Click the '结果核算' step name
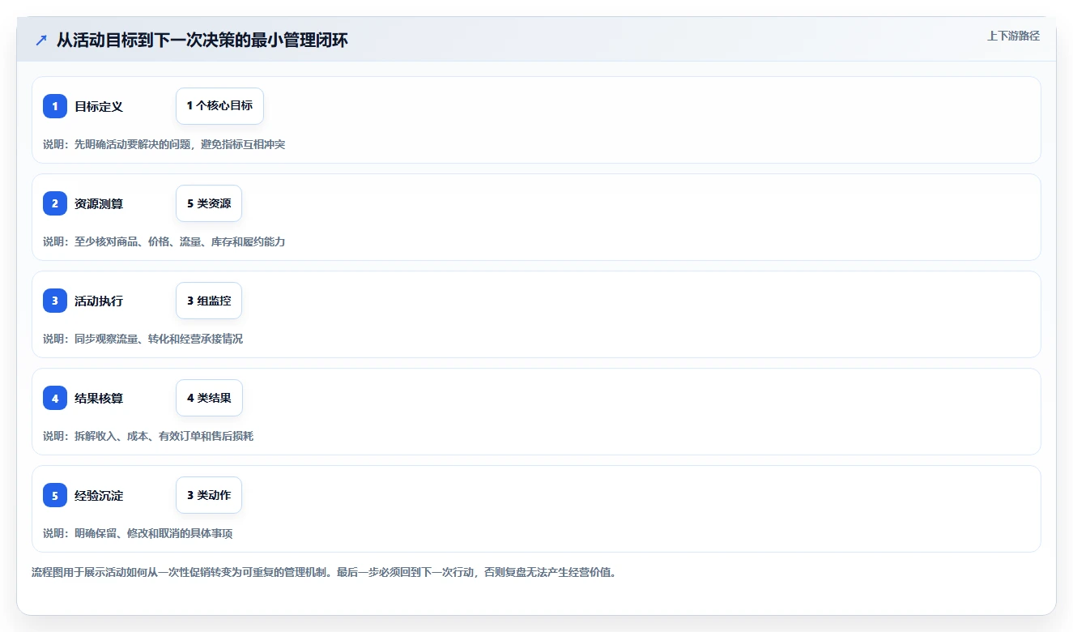Screen dimensions: 1073x632 99,398
